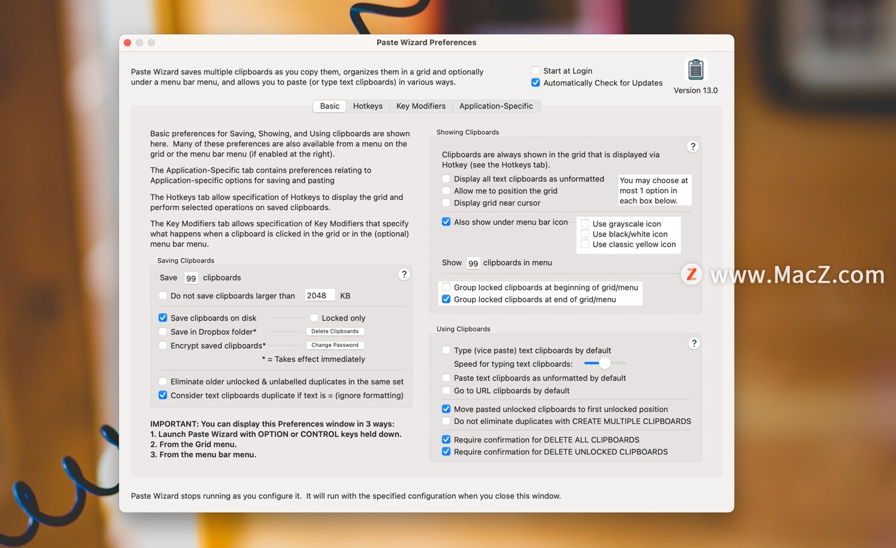Click the Version 13.0 label
Viewport: 896px width, 548px height.
click(x=695, y=91)
